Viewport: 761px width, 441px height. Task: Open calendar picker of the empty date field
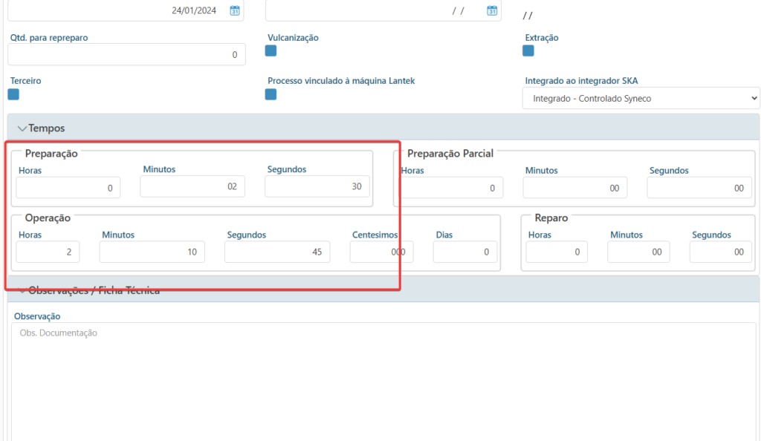[x=492, y=10]
